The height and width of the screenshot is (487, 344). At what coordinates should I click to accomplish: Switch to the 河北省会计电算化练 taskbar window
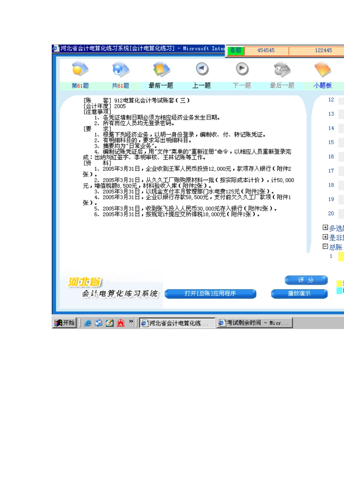tap(177, 323)
